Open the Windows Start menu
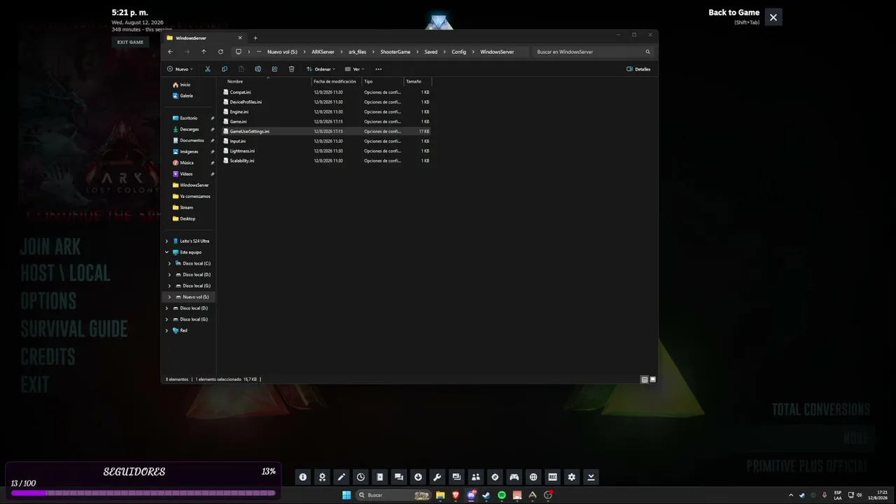The height and width of the screenshot is (504, 896). point(346,495)
